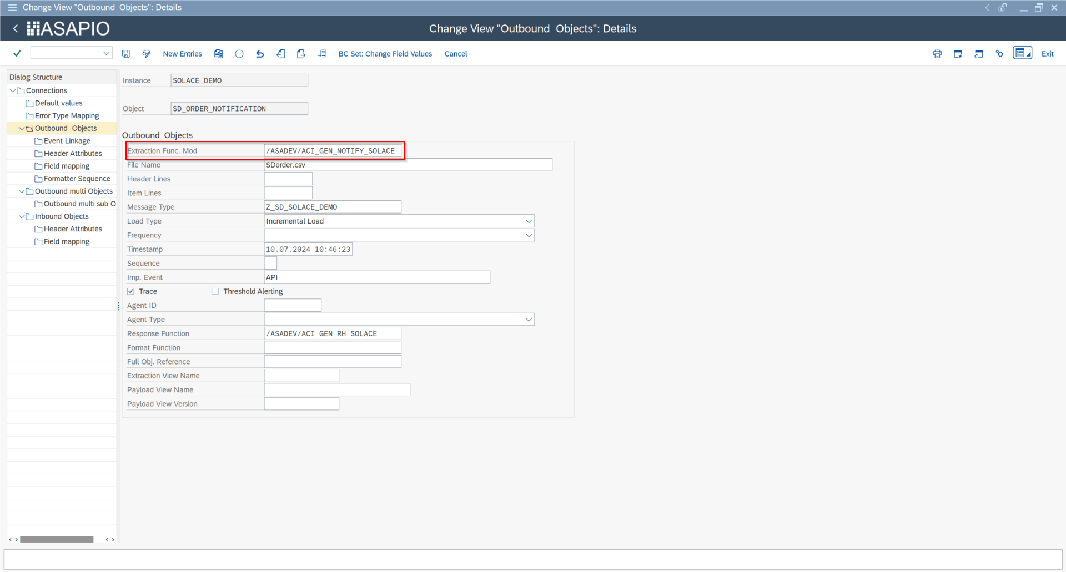Open Inbound Objects in dialog structure
The width and height of the screenshot is (1066, 572).
click(x=61, y=216)
